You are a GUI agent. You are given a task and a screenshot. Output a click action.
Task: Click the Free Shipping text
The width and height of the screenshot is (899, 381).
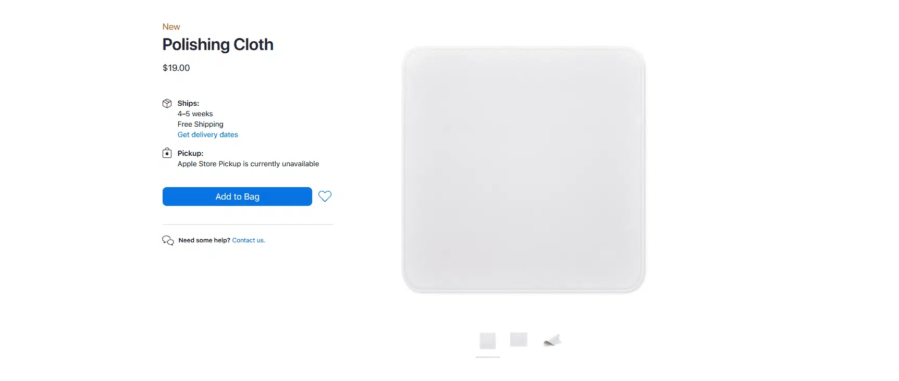(x=200, y=124)
